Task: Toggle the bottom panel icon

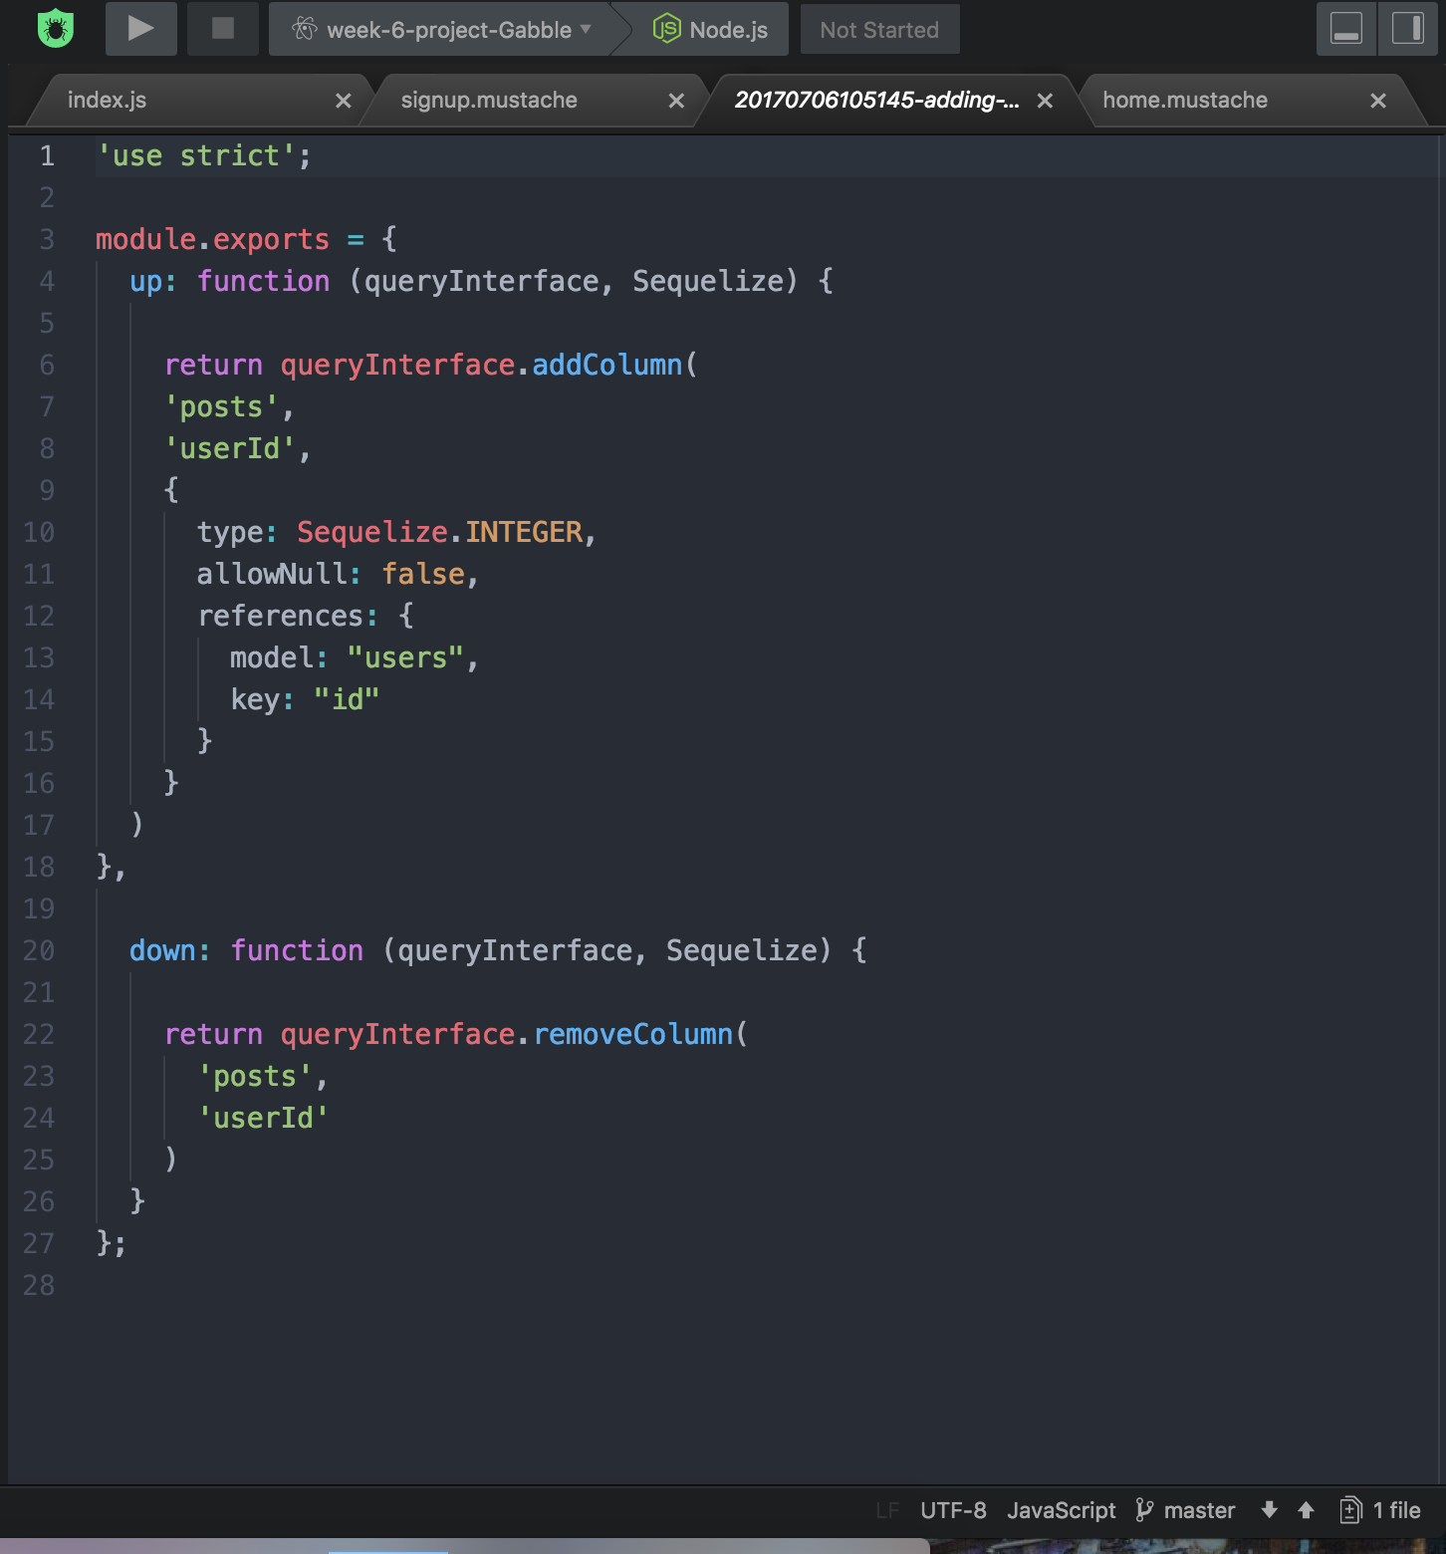Action: click(x=1346, y=30)
